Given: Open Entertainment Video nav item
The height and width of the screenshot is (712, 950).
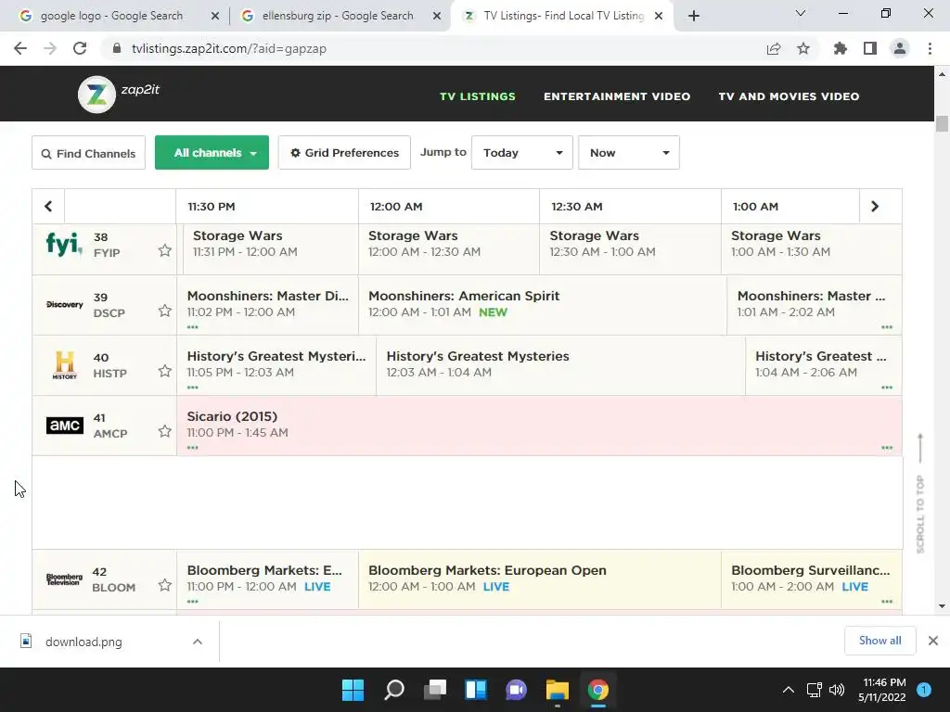Looking at the screenshot, I should 617,96.
